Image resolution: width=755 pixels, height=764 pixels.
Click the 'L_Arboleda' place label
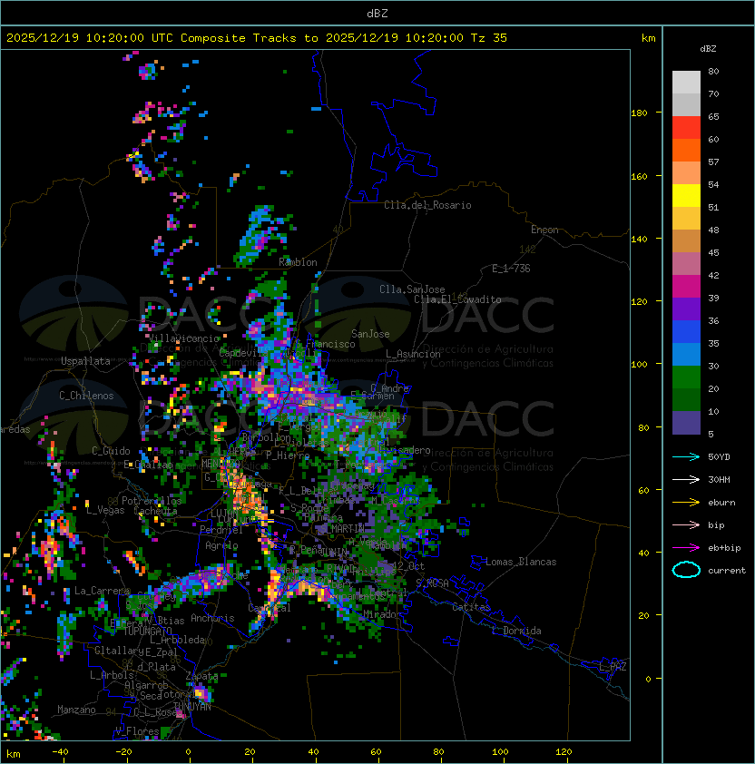[177, 640]
